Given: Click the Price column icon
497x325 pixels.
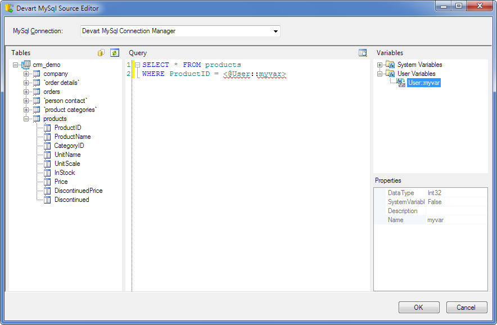Looking at the screenshot, I should point(47,182).
